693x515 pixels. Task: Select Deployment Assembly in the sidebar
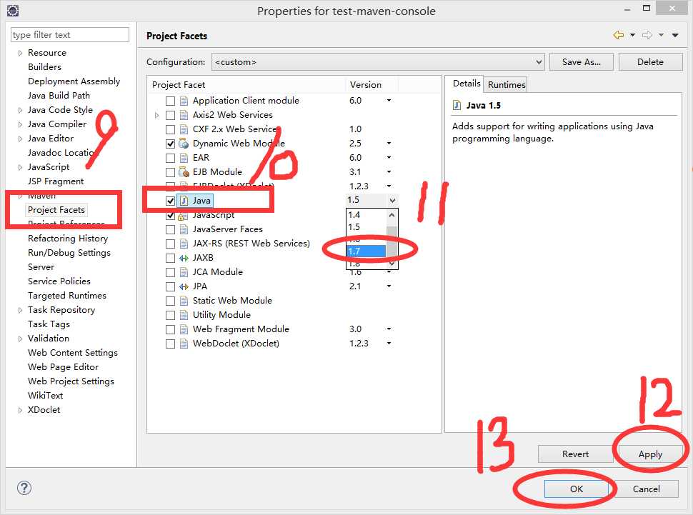point(74,81)
